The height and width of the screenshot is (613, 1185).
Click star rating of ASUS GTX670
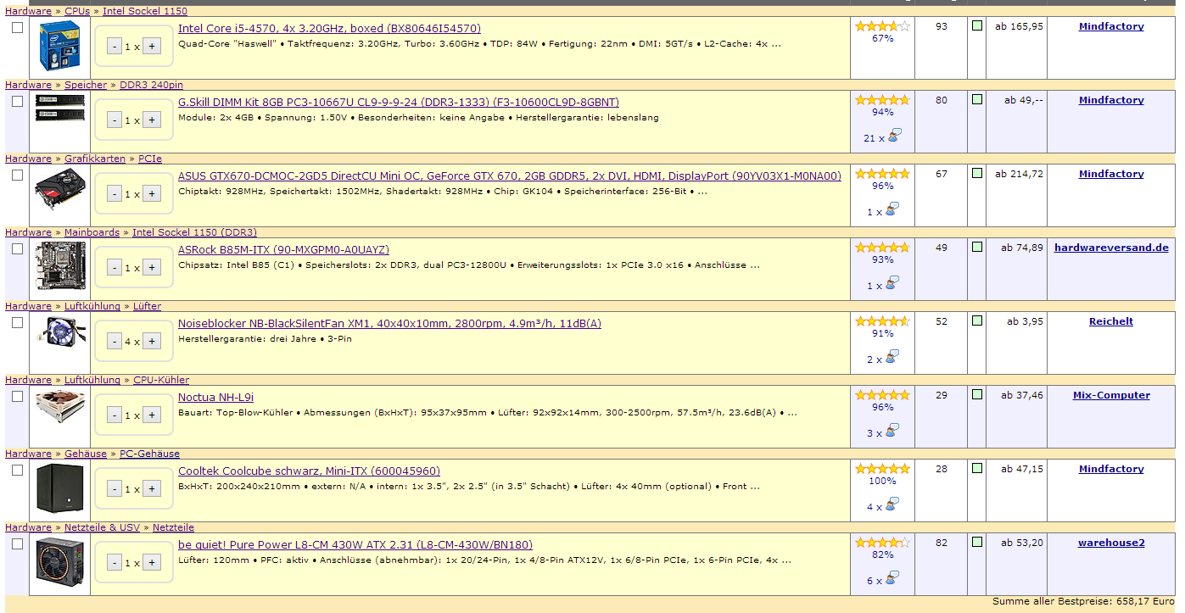pos(882,174)
